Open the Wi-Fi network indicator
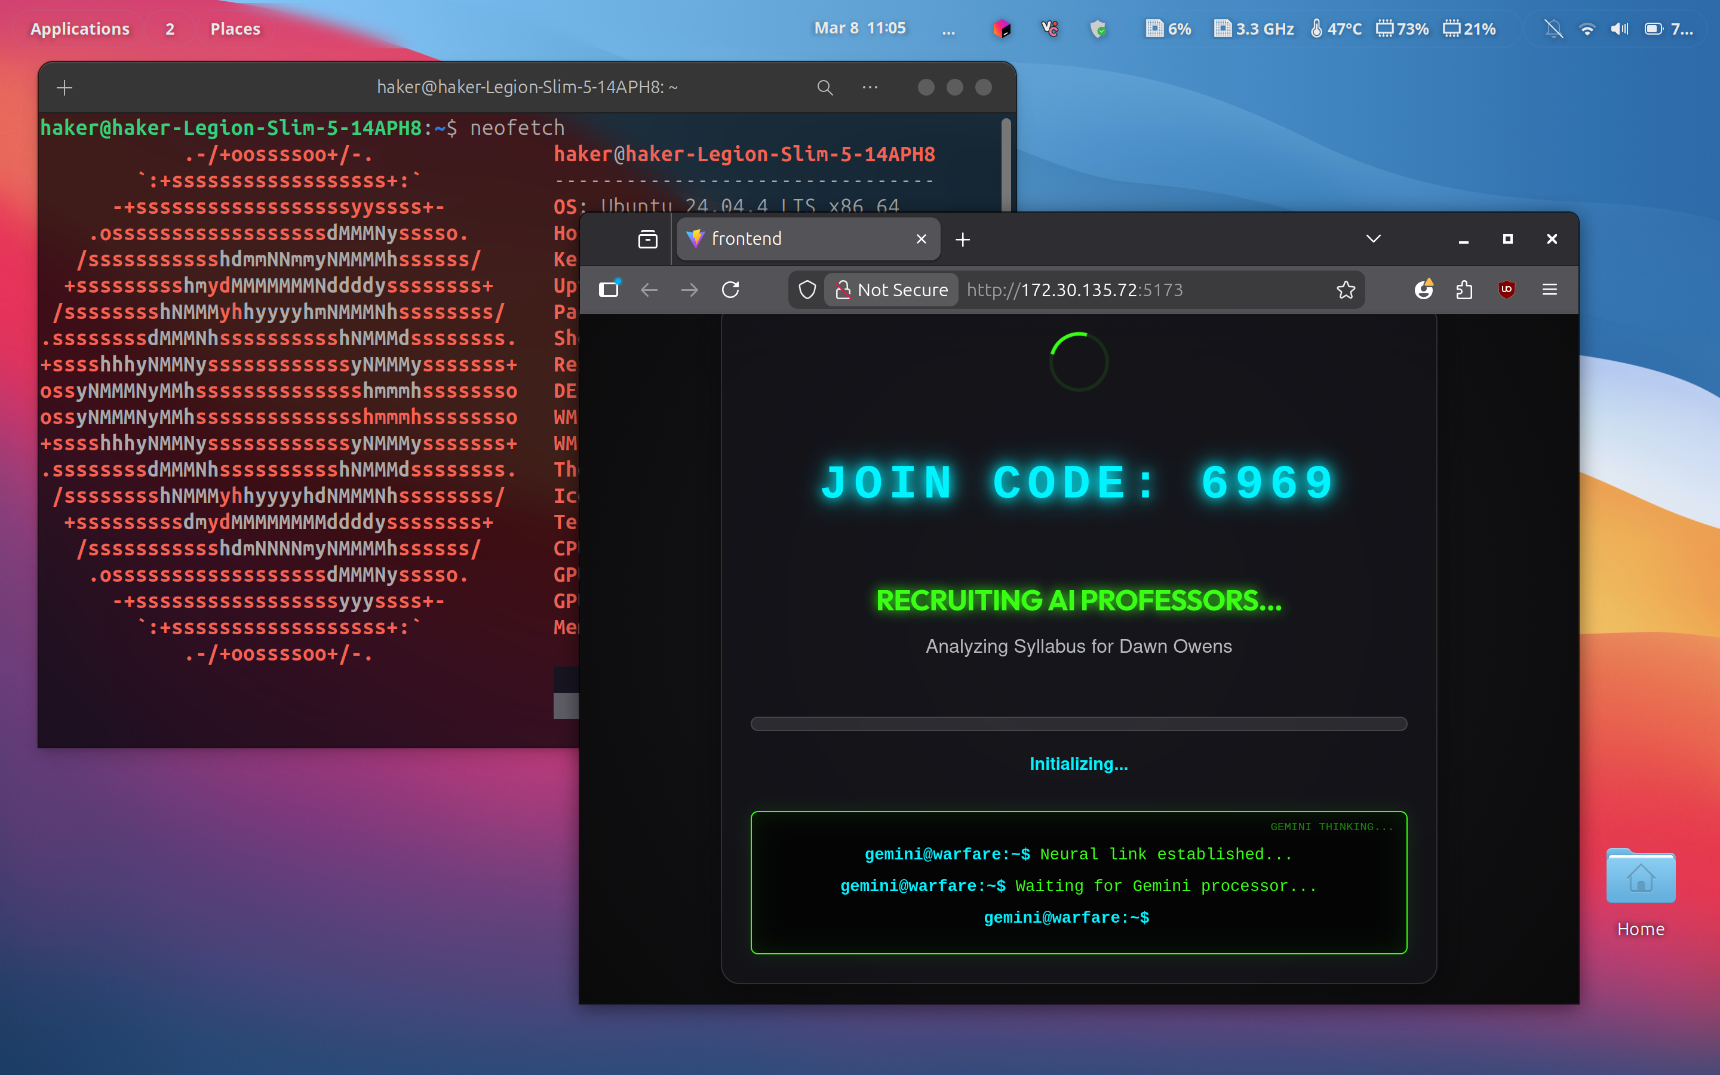The image size is (1720, 1075). [x=1586, y=29]
